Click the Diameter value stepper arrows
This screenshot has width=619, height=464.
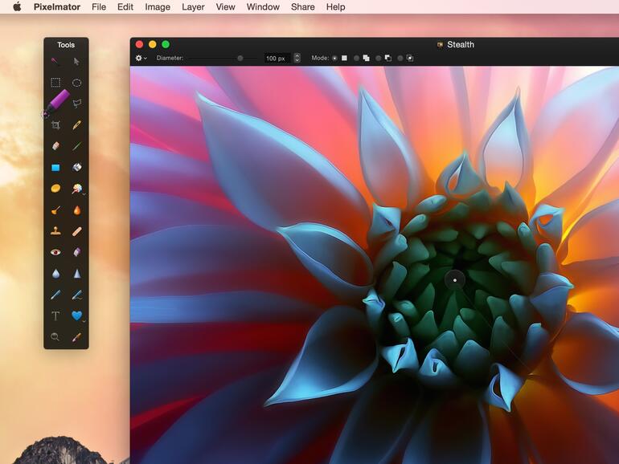coord(297,58)
